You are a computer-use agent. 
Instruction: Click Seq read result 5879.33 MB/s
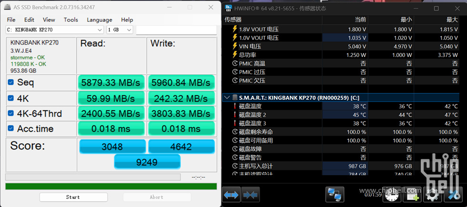tap(111, 83)
